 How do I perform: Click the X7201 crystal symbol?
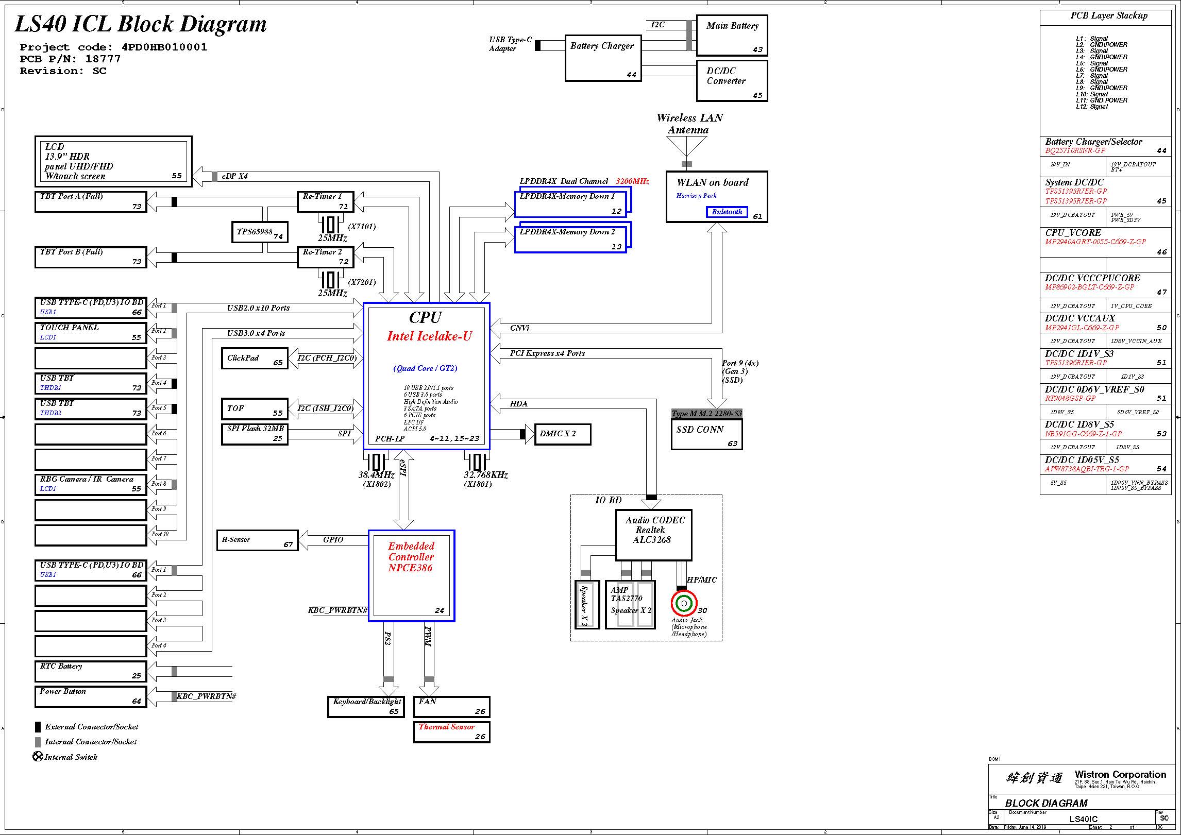pos(330,280)
